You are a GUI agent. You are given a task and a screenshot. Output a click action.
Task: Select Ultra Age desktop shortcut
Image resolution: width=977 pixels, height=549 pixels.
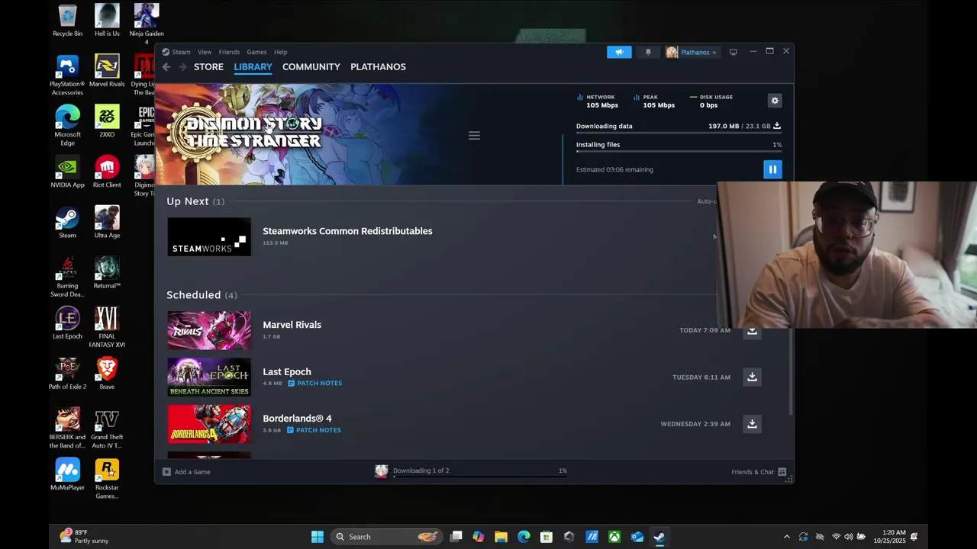107,222
